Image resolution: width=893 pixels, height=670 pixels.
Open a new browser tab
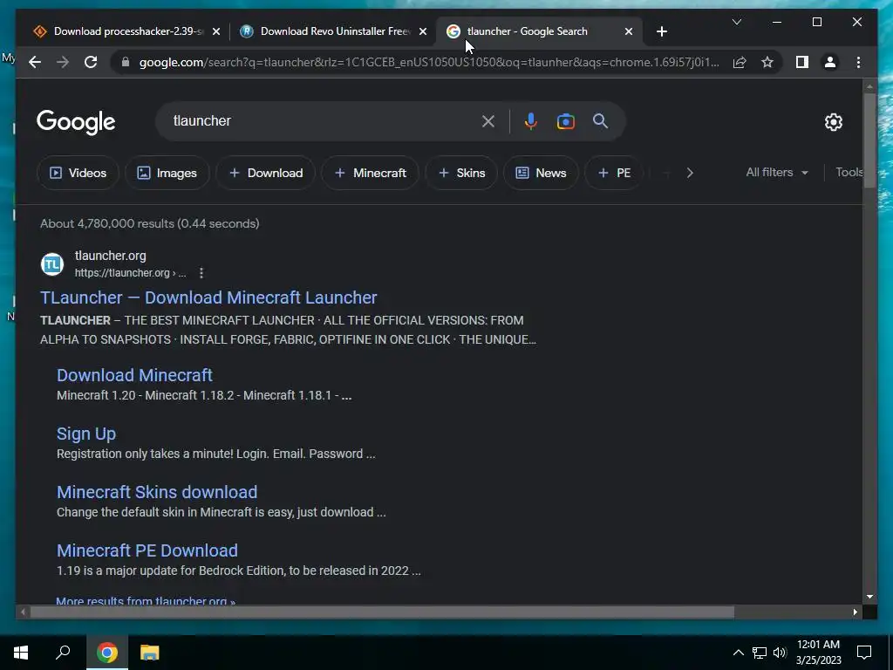pyautogui.click(x=661, y=32)
